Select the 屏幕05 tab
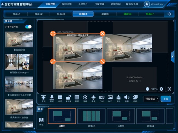 [x=105, y=14]
